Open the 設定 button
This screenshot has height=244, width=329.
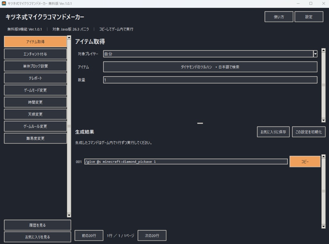point(309,17)
